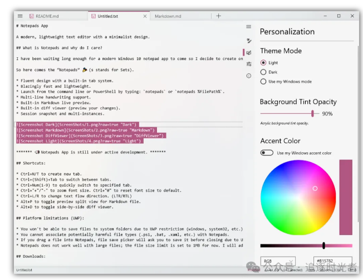Toggle Use my Windows accent color switch
Screen dimensions: 363x280
(x=267, y=153)
